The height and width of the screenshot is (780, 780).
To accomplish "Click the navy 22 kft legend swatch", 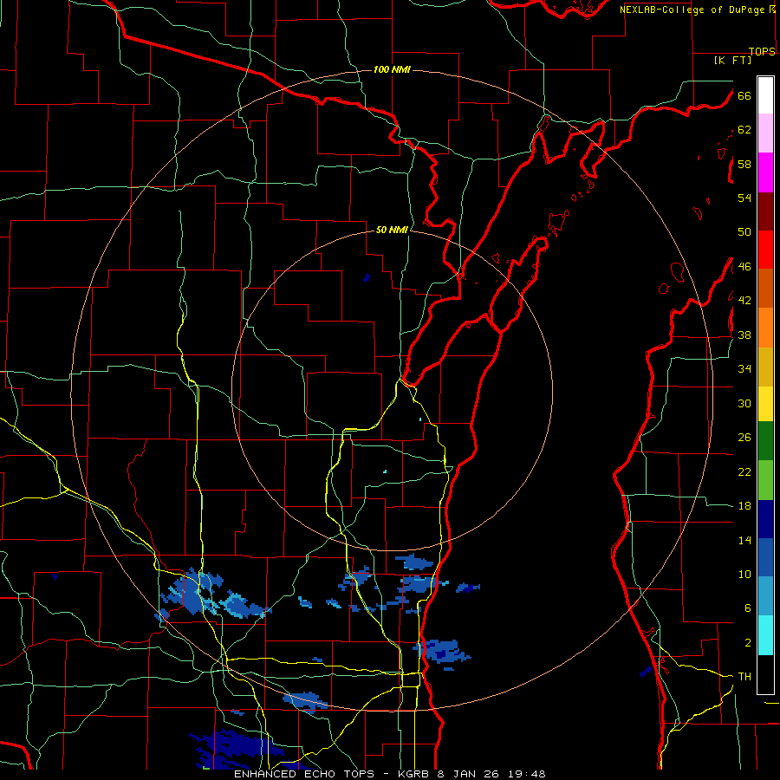I will coord(765,519).
